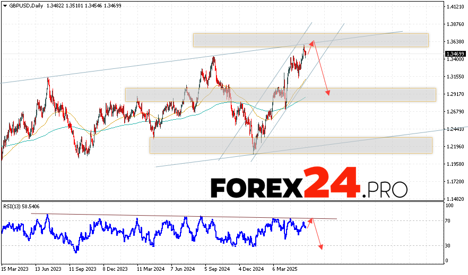The height and width of the screenshot is (275, 468).
Task: Click the 1.14820 price axis label
Action: point(456,199)
